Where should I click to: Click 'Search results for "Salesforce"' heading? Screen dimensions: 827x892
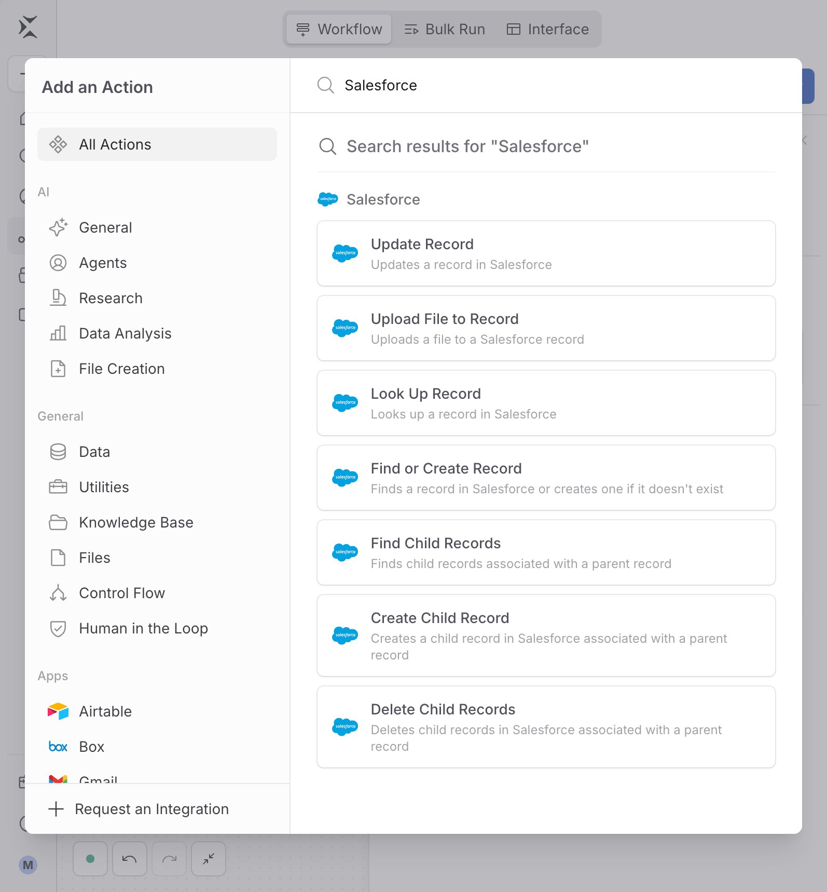468,146
